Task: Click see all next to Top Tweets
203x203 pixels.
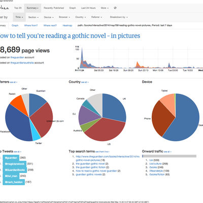Action: pos(17,152)
